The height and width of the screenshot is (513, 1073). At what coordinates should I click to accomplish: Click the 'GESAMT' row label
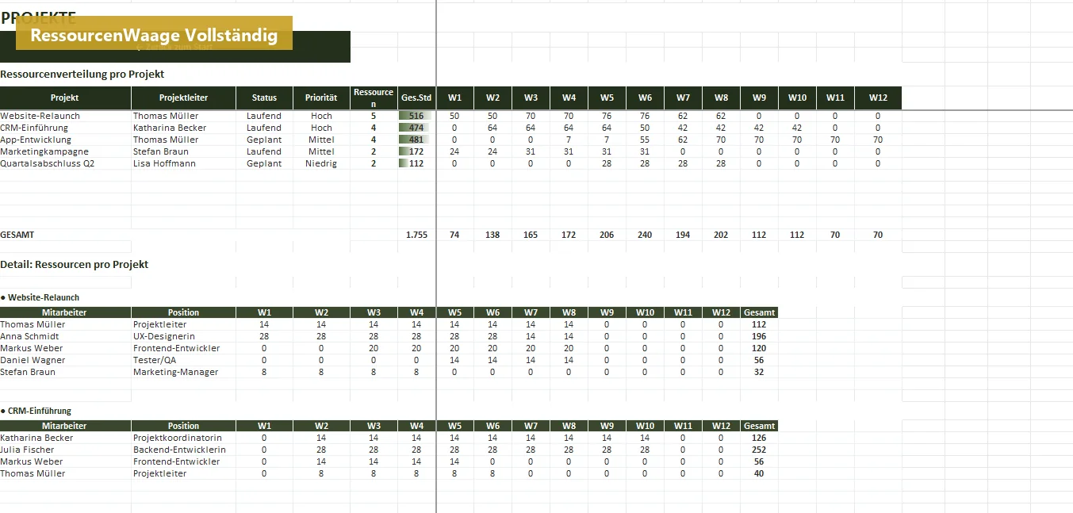point(17,235)
